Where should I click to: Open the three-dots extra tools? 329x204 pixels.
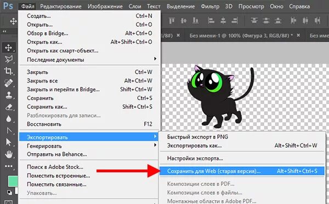tap(9, 166)
